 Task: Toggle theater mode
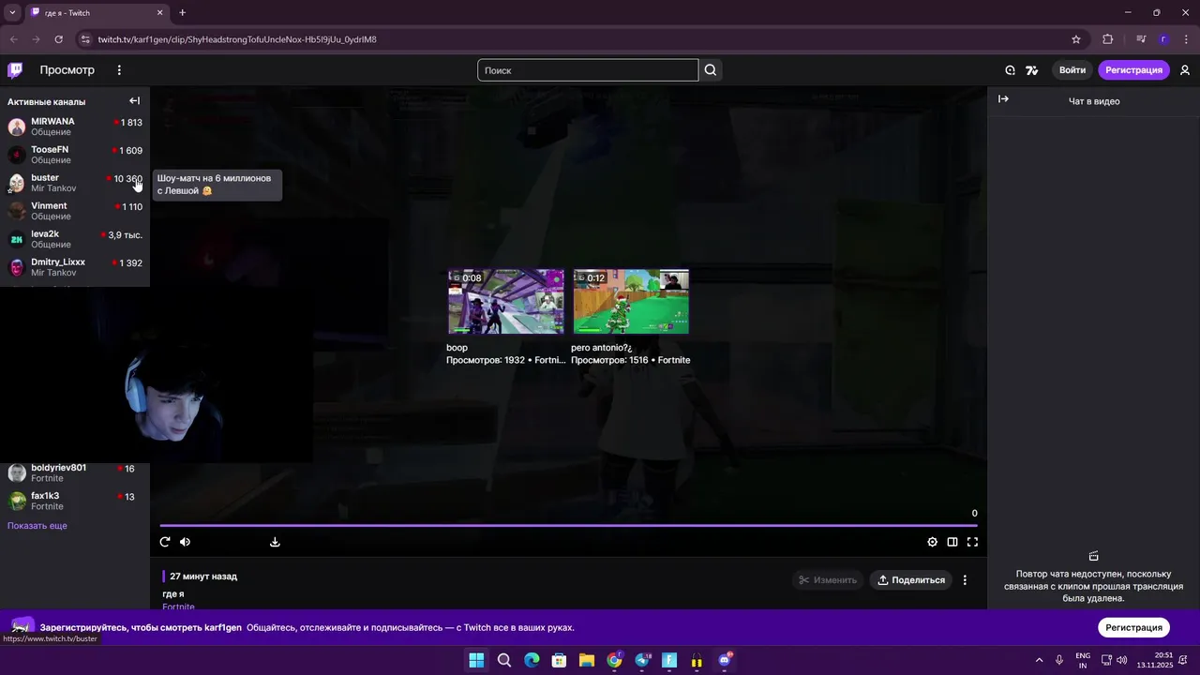tap(952, 542)
